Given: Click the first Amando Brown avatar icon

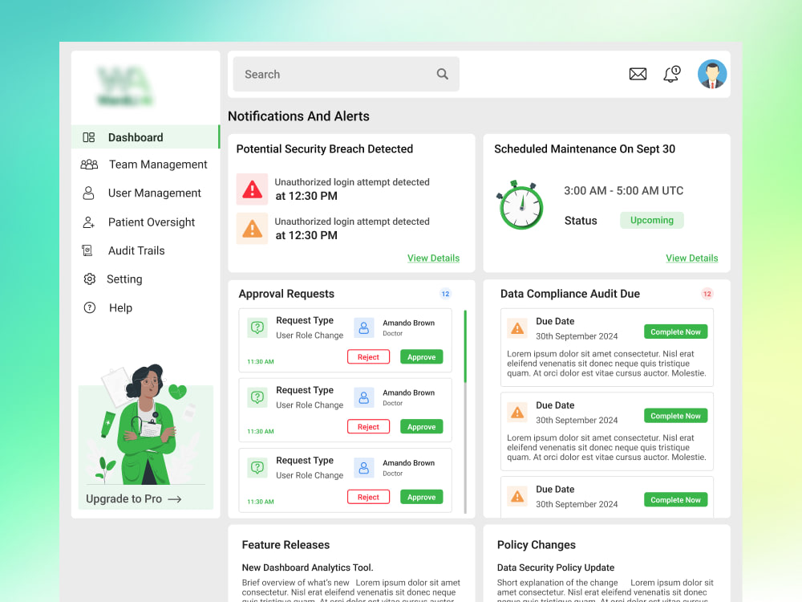Looking at the screenshot, I should coord(363,327).
